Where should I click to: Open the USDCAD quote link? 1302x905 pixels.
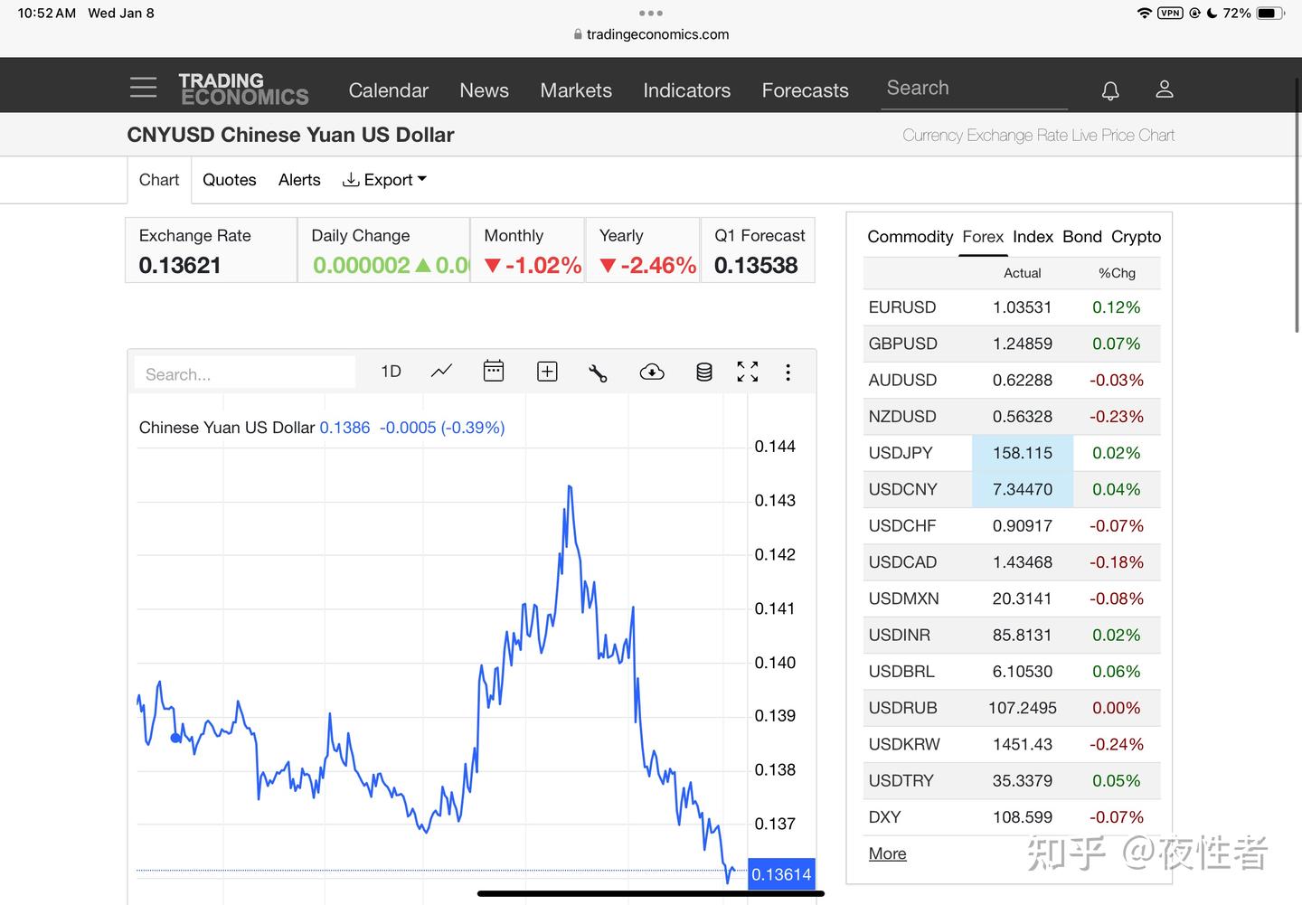(902, 562)
